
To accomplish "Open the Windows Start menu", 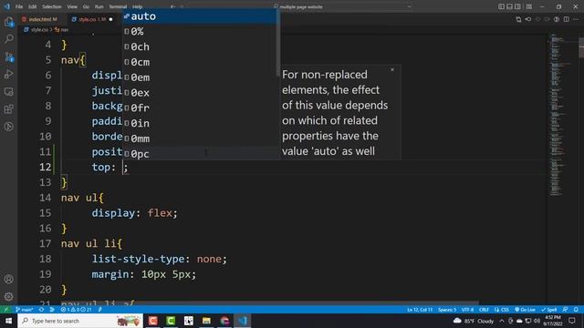I will tap(8, 321).
